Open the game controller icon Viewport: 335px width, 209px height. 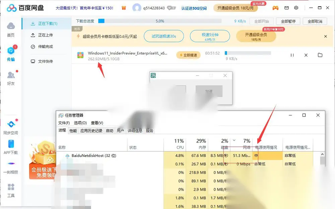tap(275, 8)
